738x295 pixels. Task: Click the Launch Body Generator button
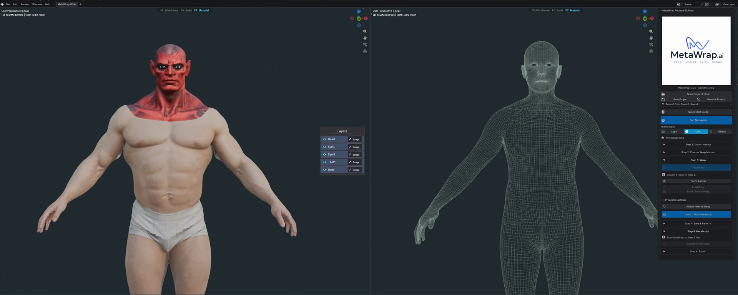(696, 214)
